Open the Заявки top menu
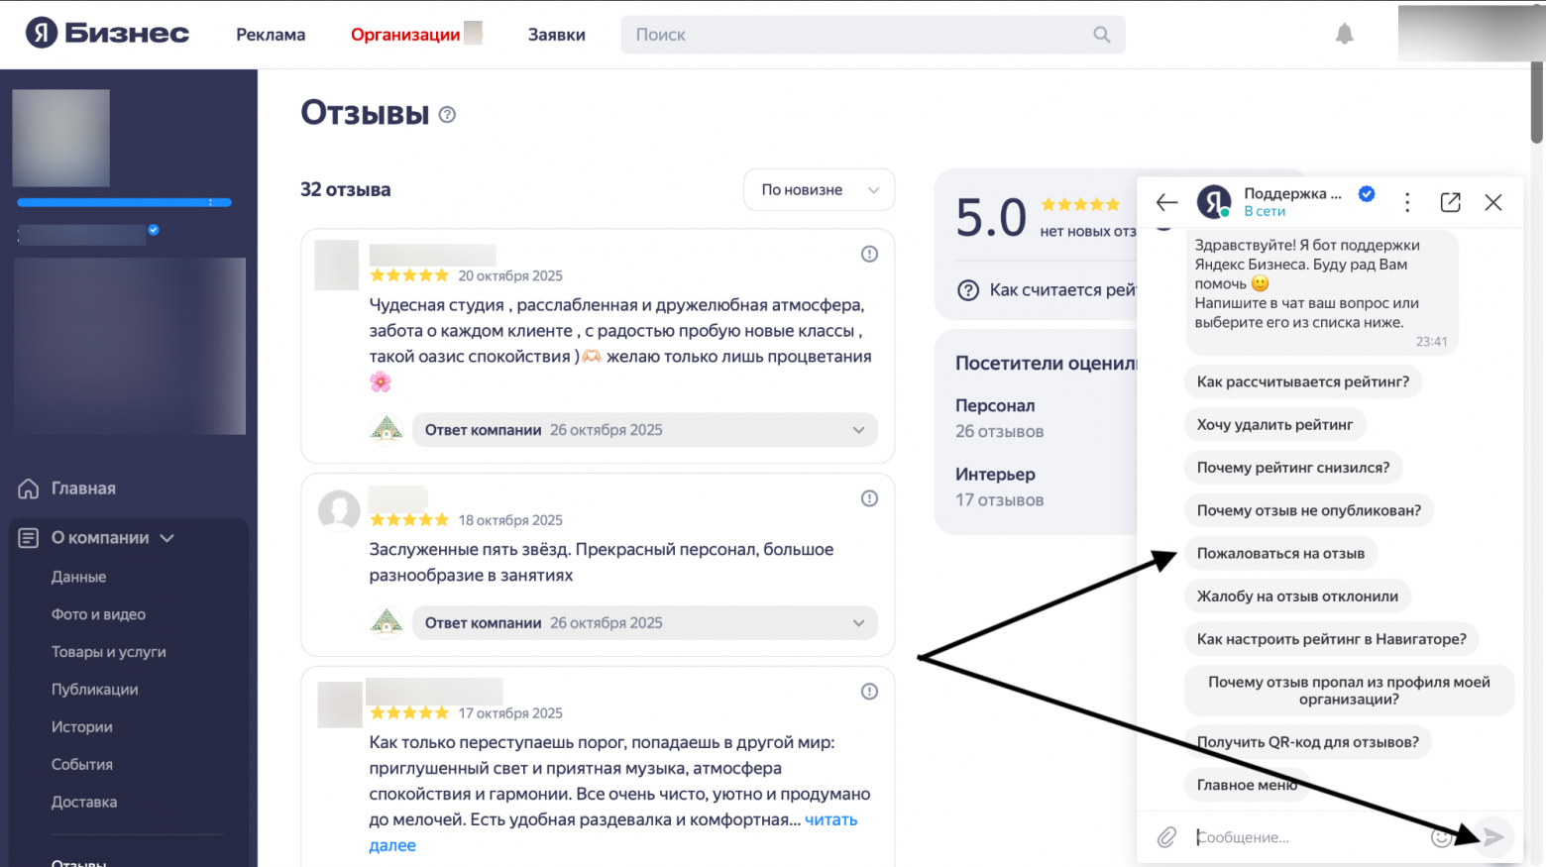1546x867 pixels. (556, 35)
